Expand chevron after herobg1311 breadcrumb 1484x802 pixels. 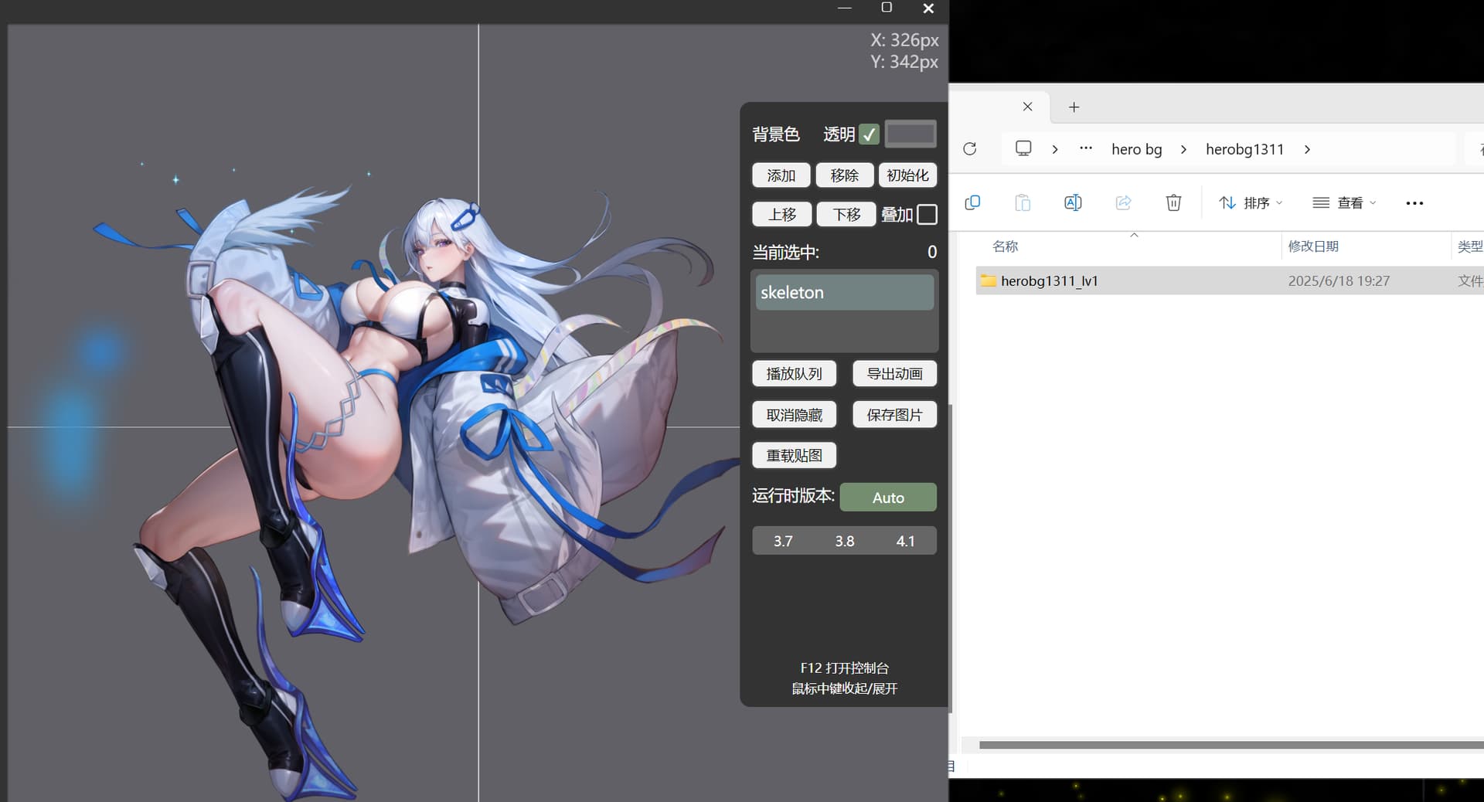tap(1307, 149)
